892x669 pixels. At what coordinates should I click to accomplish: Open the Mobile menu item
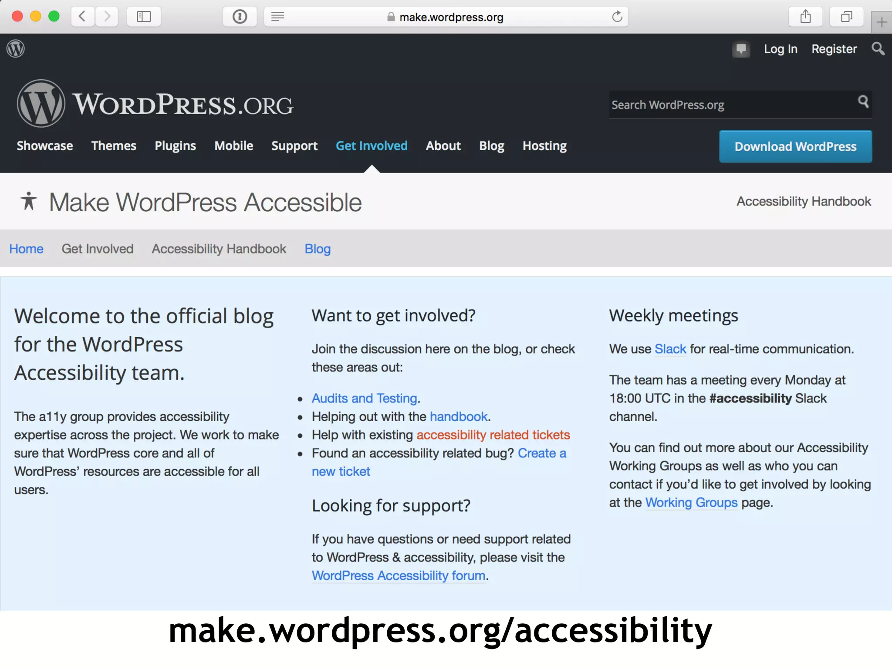coord(233,145)
